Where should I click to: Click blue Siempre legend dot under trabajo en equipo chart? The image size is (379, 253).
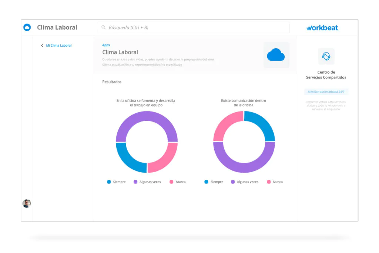(x=109, y=182)
